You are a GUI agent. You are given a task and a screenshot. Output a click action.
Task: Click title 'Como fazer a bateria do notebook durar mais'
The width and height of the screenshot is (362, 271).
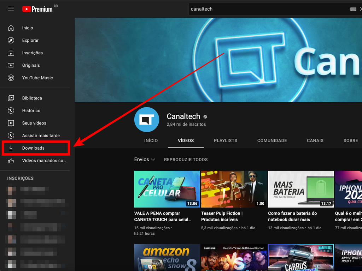292,216
